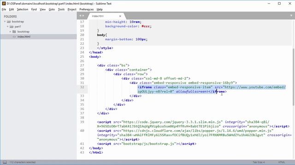Click the FOLDERS sidebar heading

(x=10, y=16)
